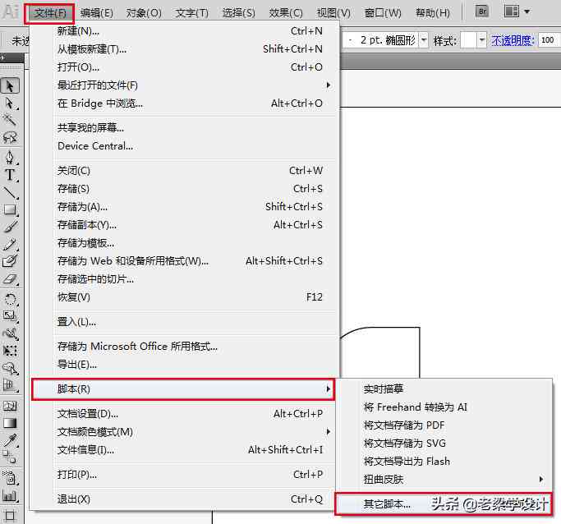Select the Selection tool (black arrow)
The image size is (561, 524).
[10, 86]
